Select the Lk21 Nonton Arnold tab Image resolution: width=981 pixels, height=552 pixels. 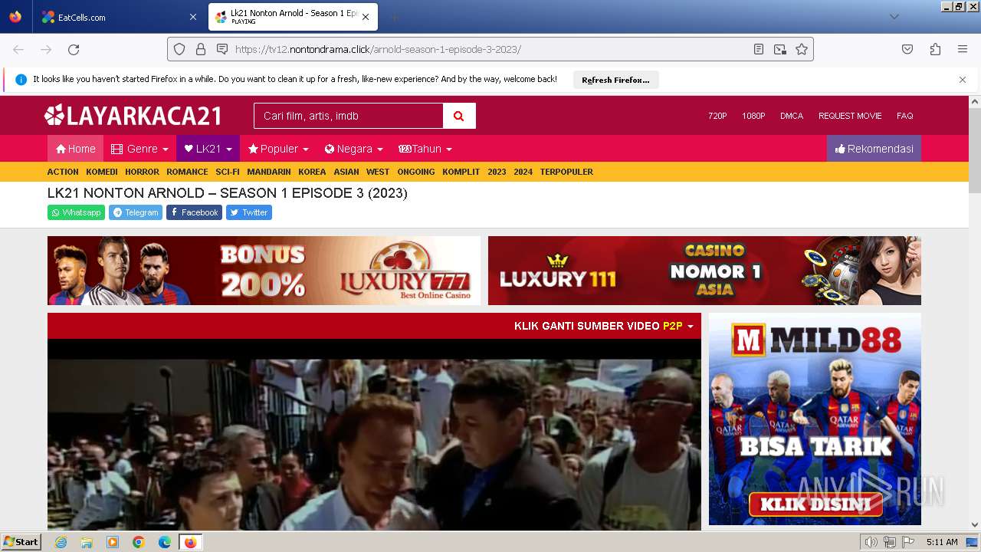[293, 17]
